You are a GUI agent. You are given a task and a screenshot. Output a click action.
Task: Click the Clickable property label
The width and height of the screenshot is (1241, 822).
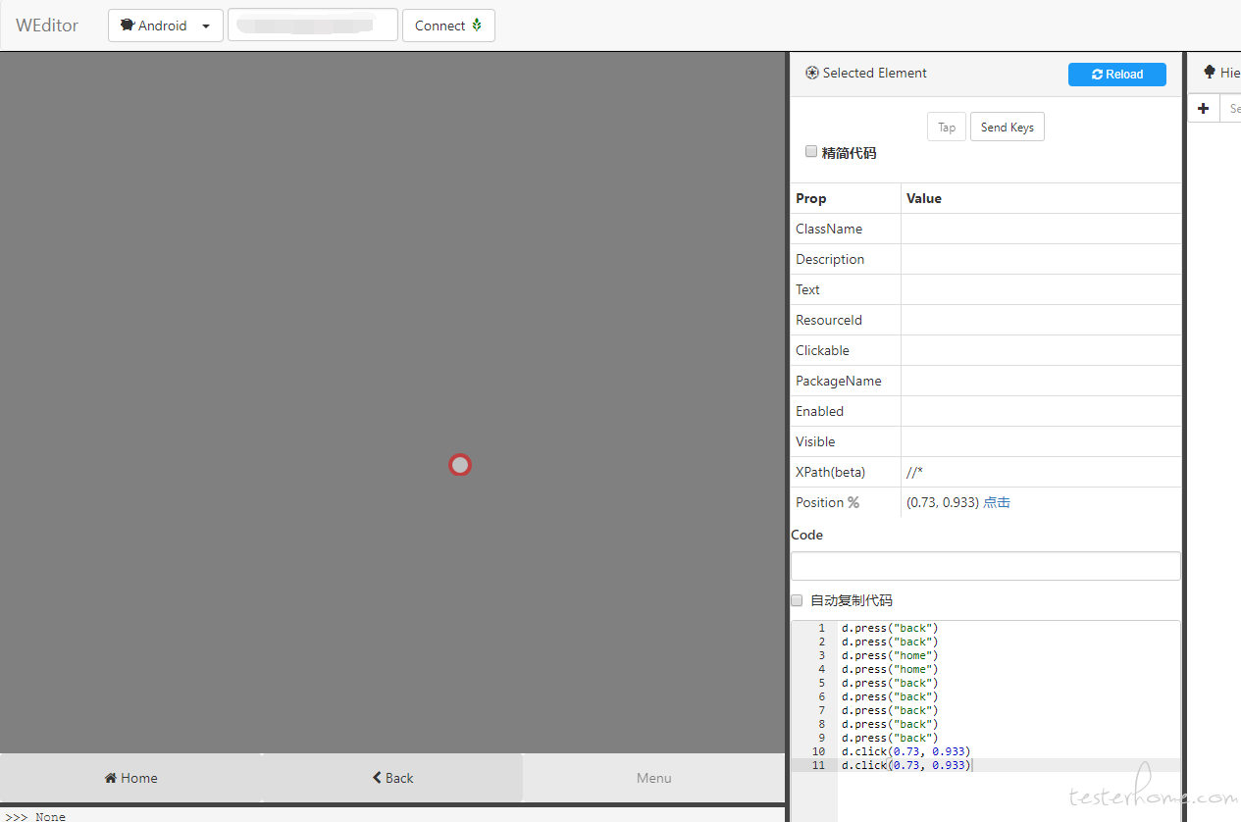823,350
